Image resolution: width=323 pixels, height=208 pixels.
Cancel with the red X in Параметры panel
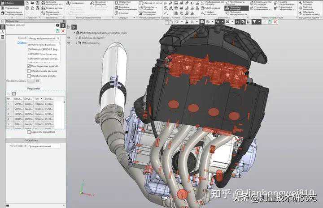pos(63,31)
